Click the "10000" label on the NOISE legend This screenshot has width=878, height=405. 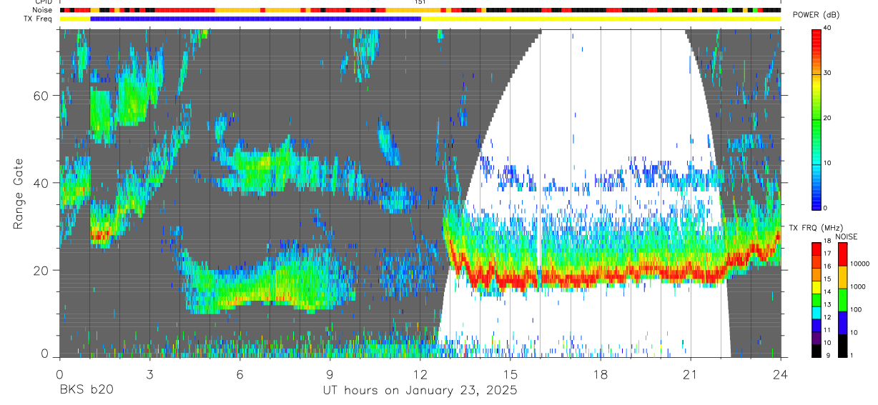[859, 264]
